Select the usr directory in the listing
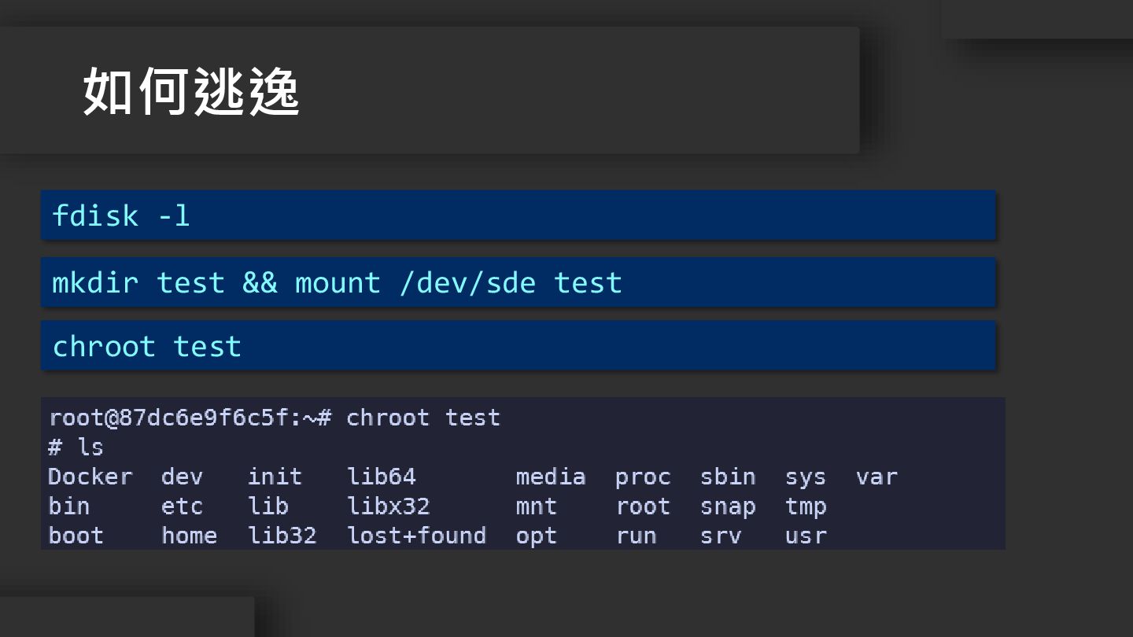Viewport: 1133px width, 637px height. click(806, 536)
